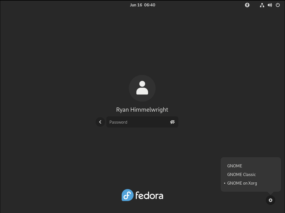Click the Ryan Himmelwright user name

pos(142,110)
